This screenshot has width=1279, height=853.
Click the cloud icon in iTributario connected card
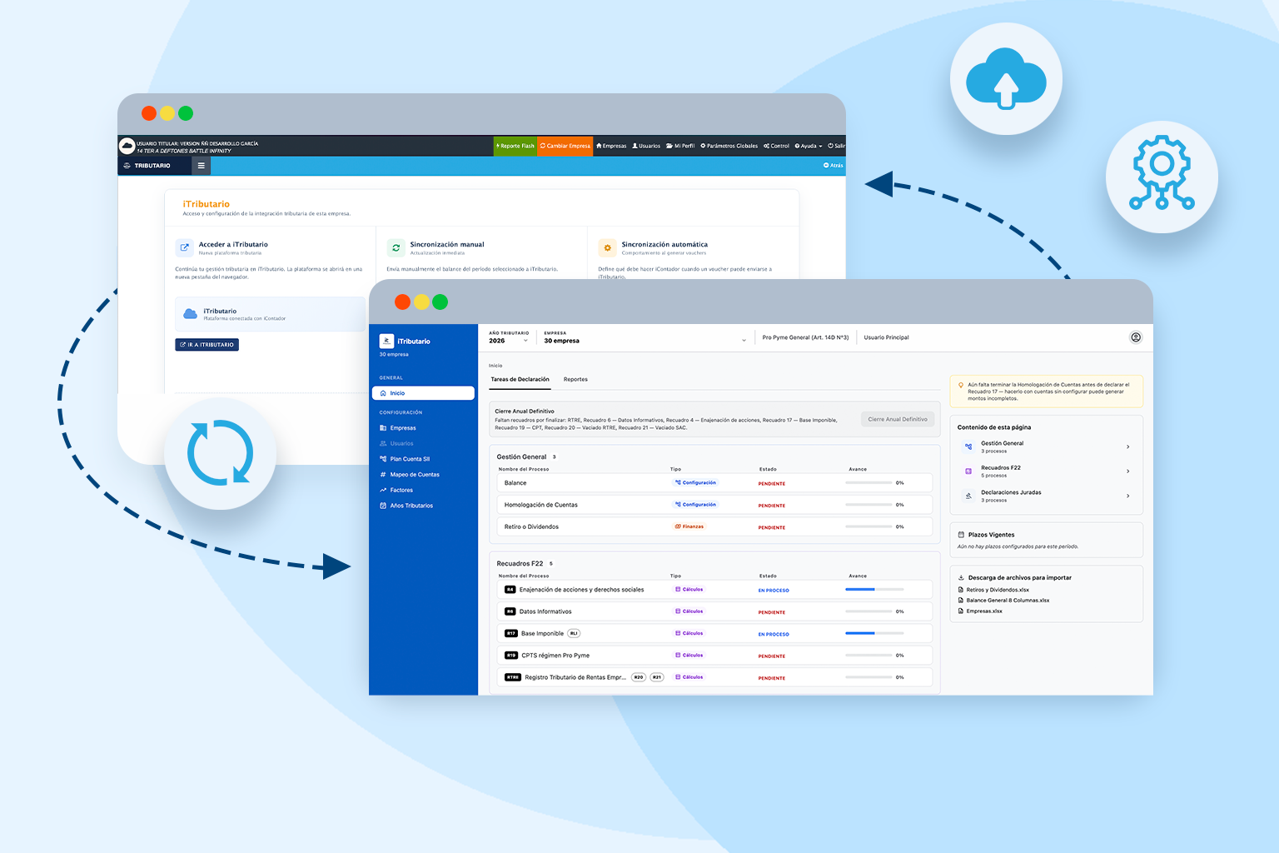click(x=190, y=314)
